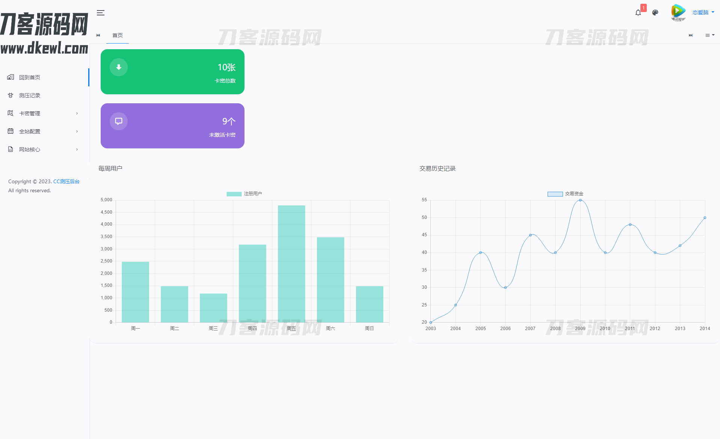Toggle the 交易资金 legend in line chart
The height and width of the screenshot is (439, 720).
565,194
